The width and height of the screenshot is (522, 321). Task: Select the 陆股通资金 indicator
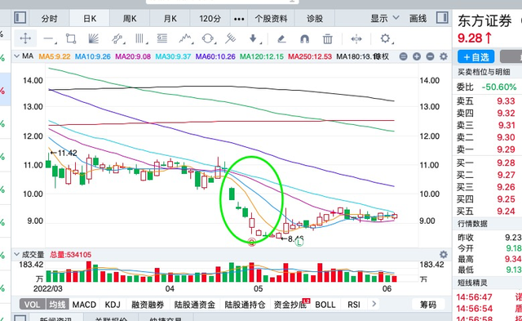195,305
